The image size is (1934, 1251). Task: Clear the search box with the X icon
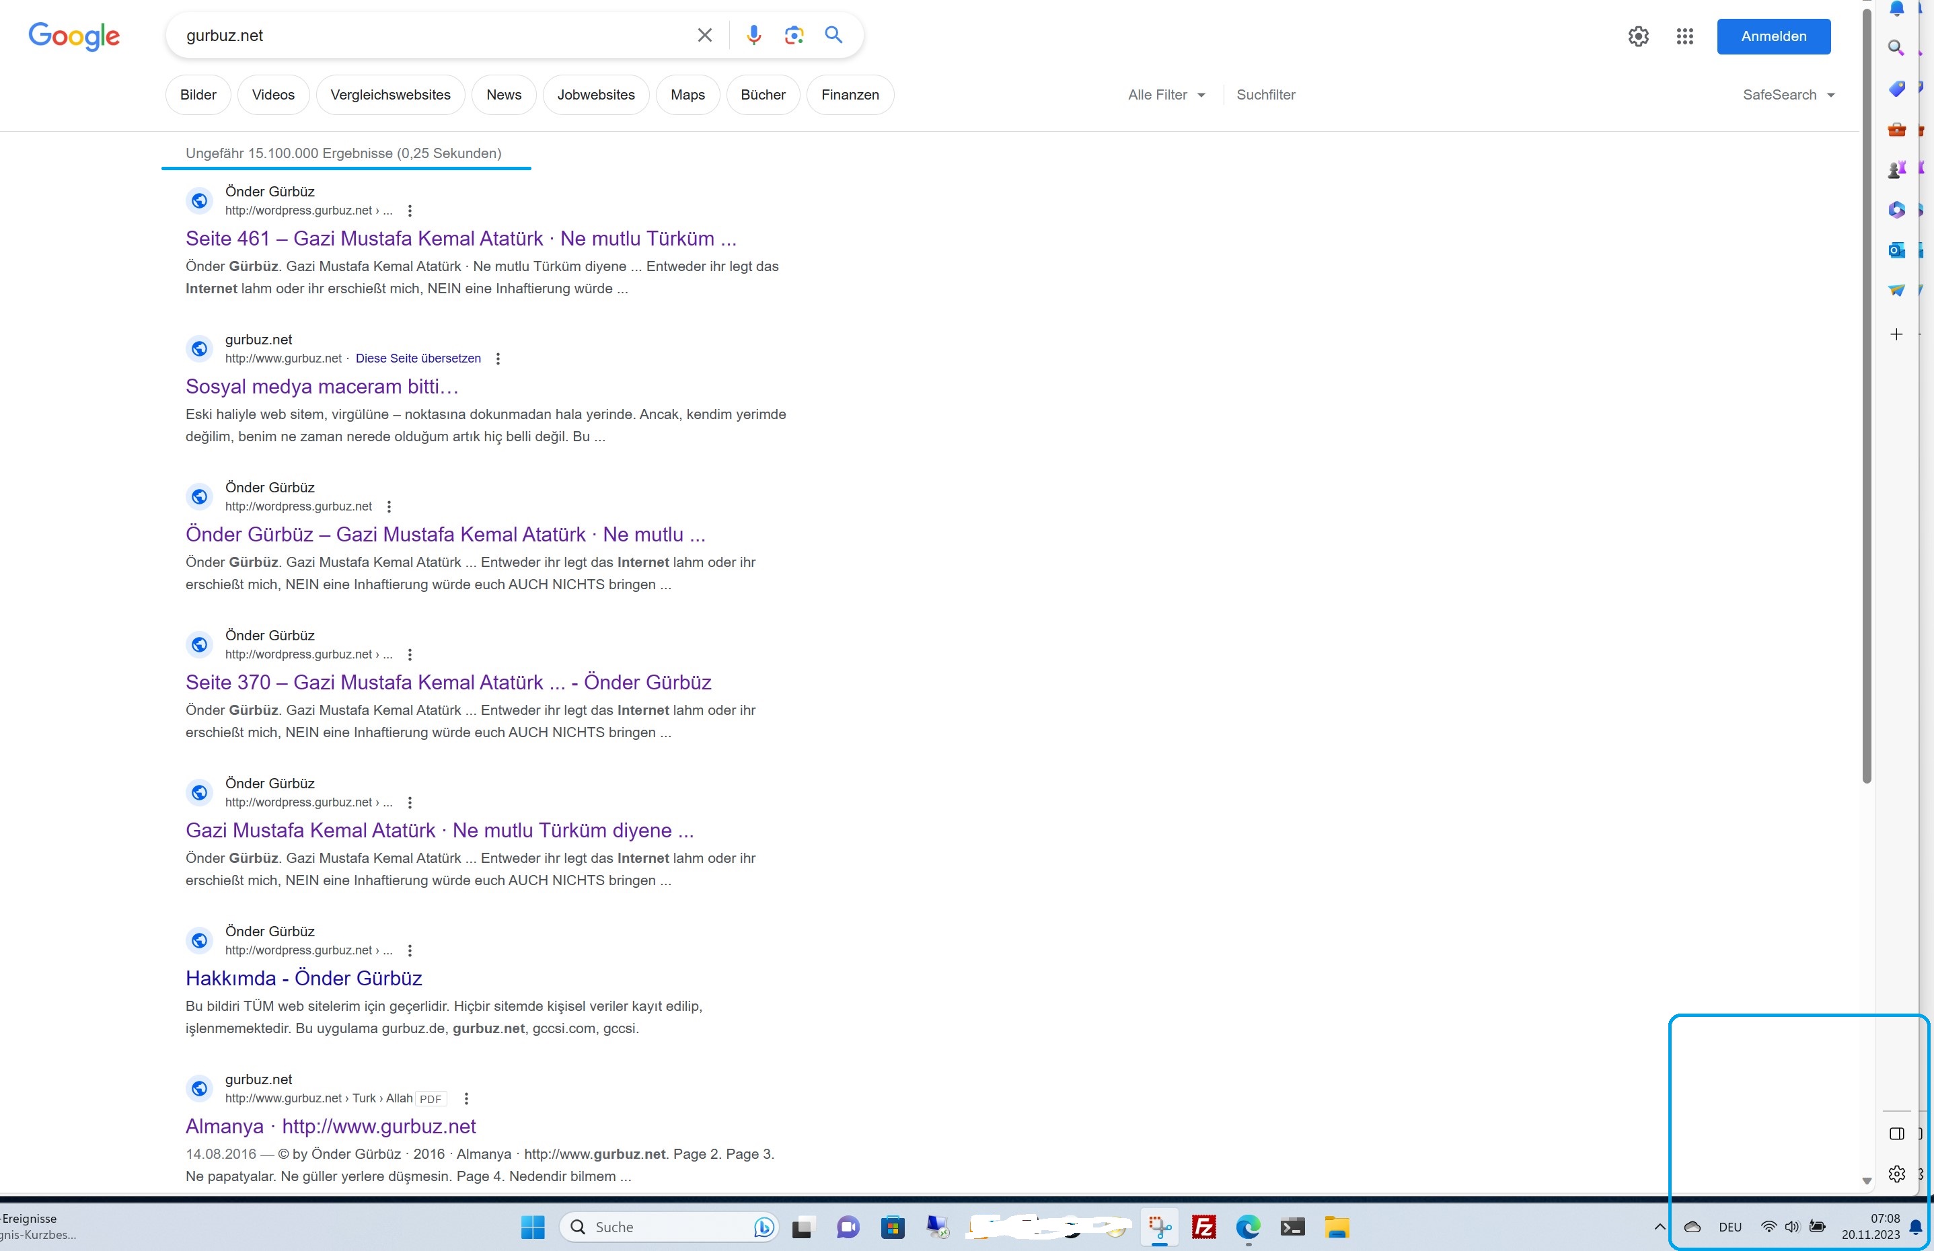(704, 35)
